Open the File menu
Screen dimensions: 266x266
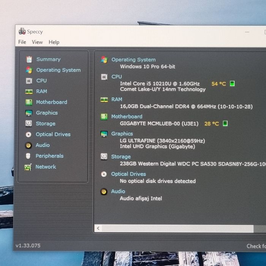point(22,42)
